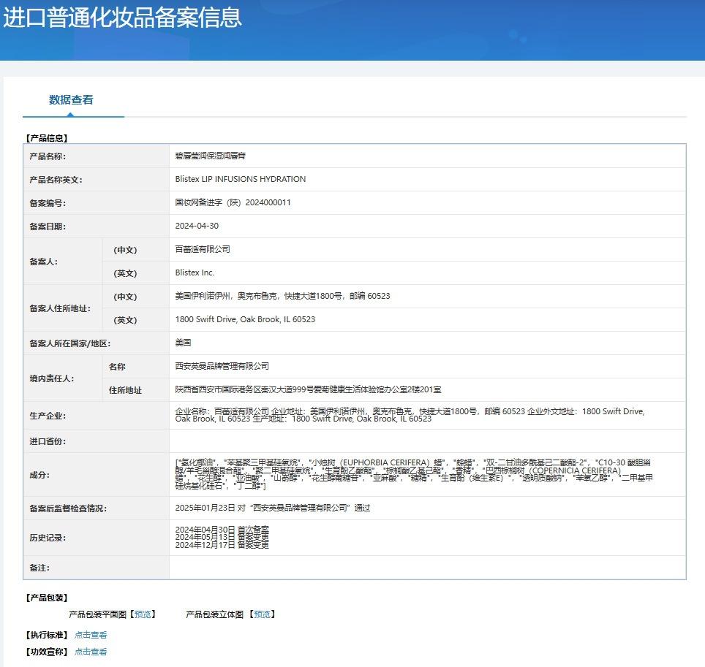Select the 产品名称 row label

pyautogui.click(x=48, y=156)
